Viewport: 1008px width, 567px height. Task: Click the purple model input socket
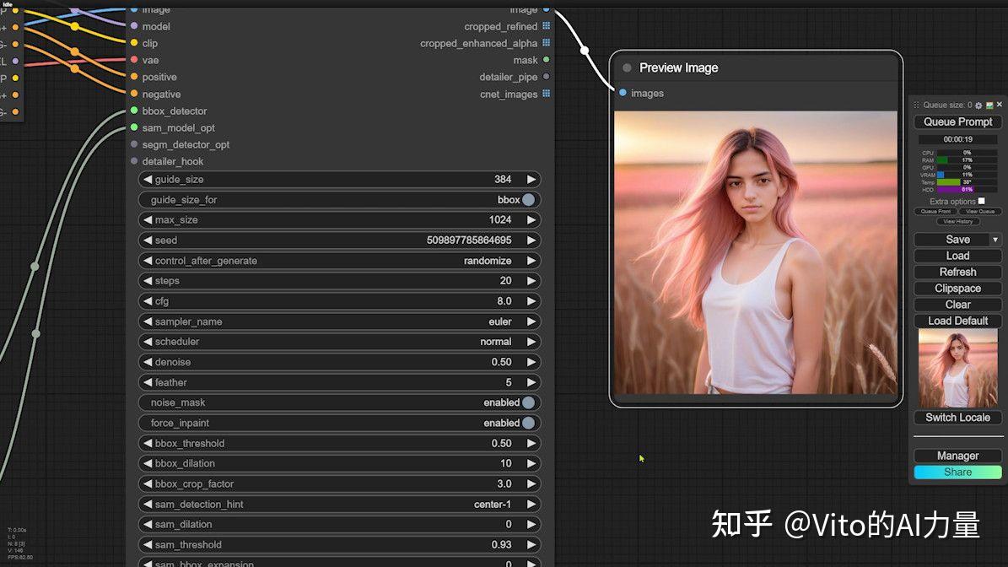pos(135,26)
